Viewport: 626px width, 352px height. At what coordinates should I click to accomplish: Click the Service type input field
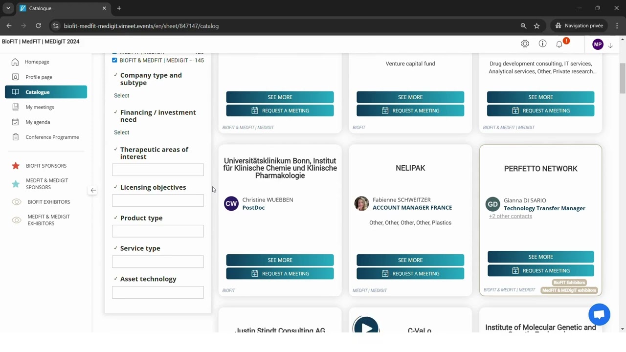pyautogui.click(x=158, y=262)
